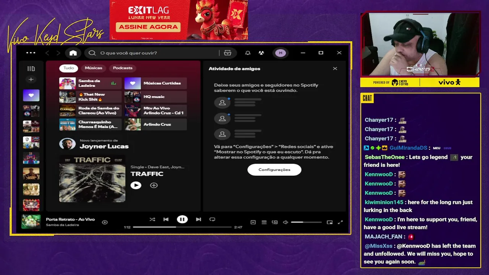Pause the current song

[182, 220]
